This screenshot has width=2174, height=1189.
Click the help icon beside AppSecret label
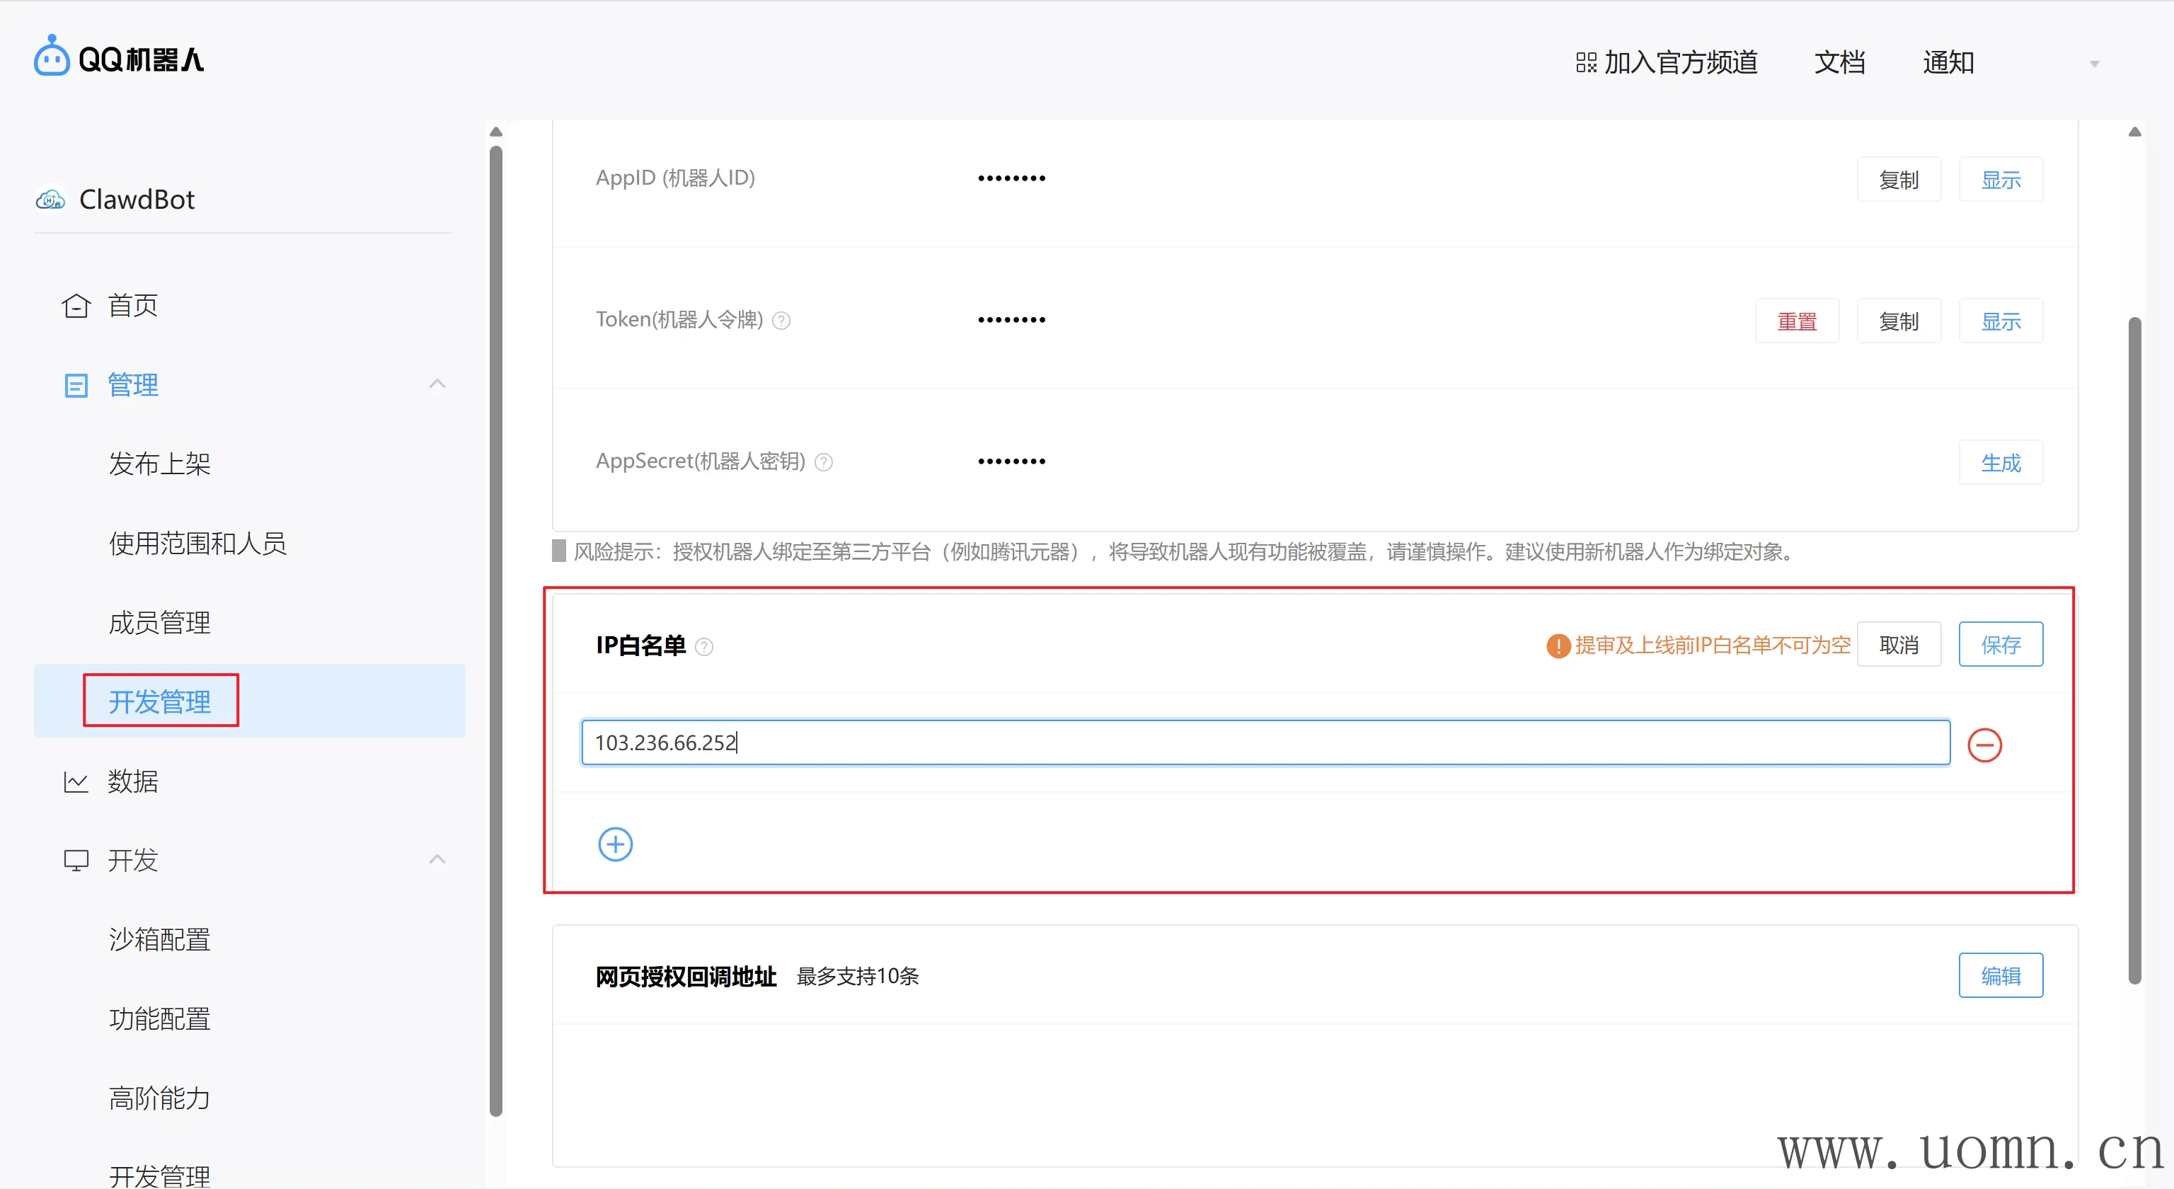click(x=824, y=462)
